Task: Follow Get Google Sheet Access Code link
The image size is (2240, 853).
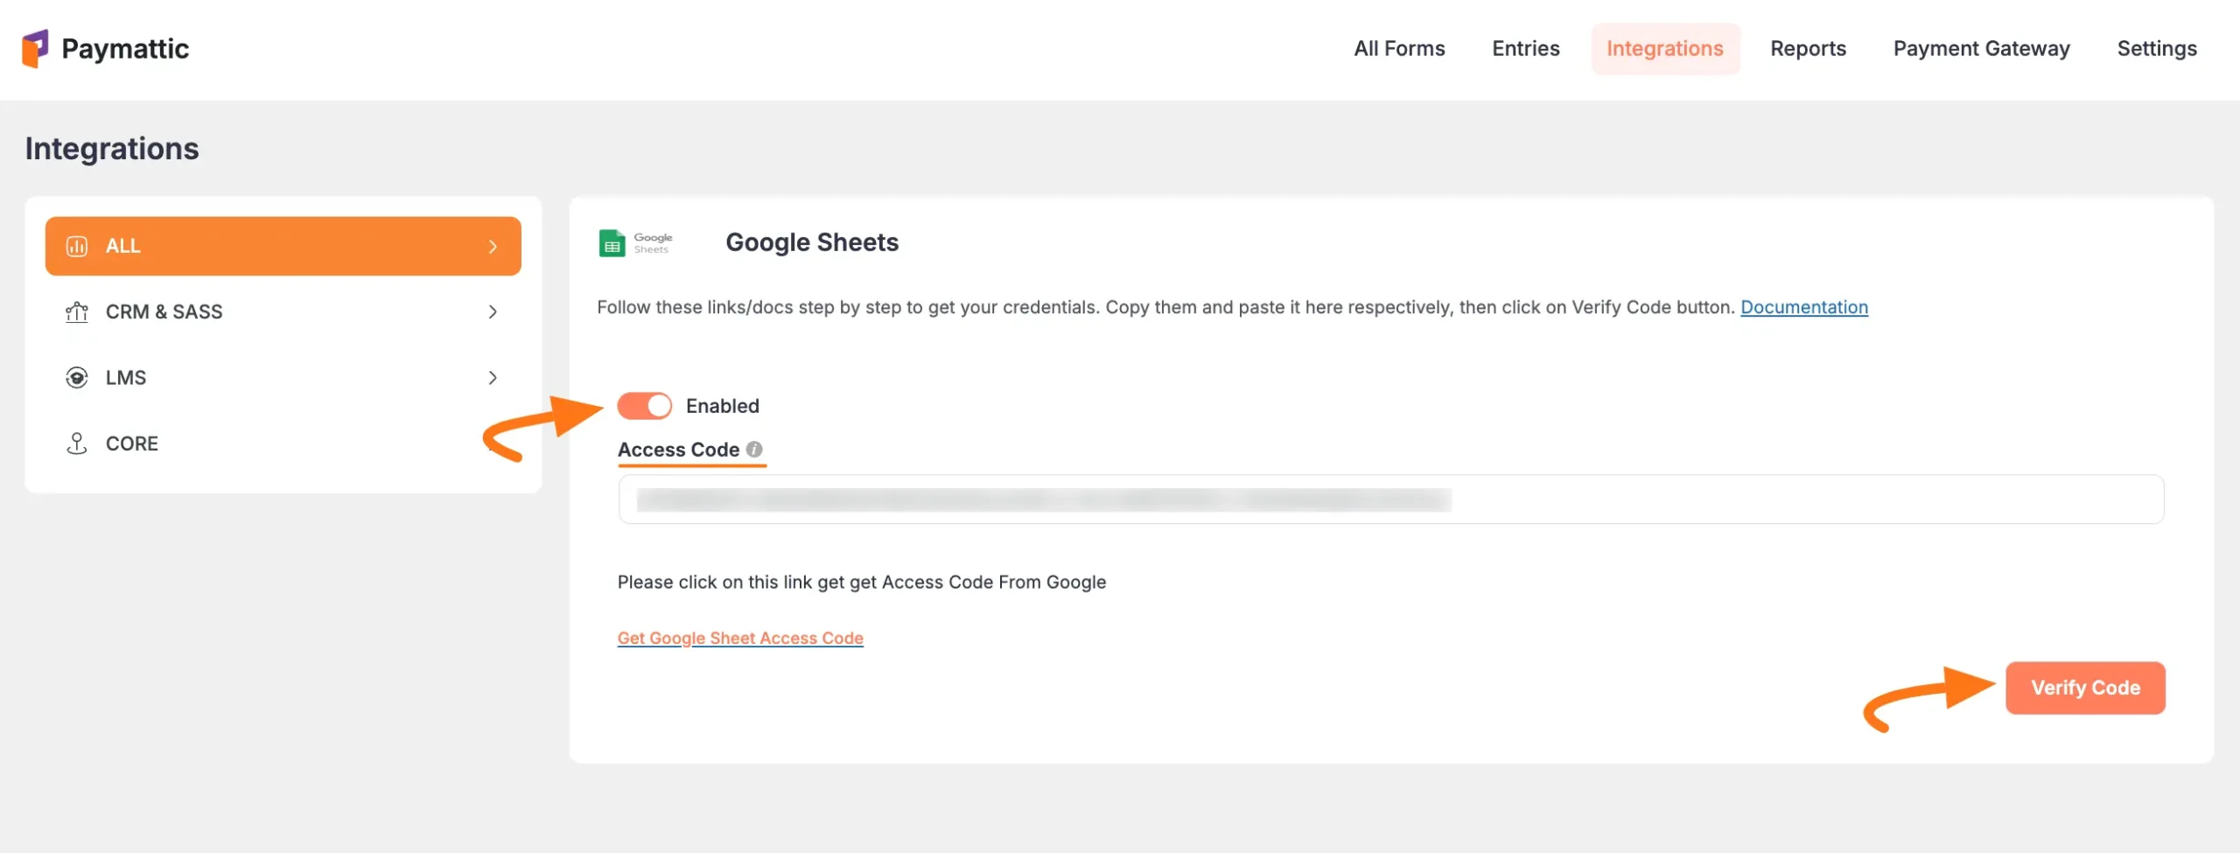Action: tap(740, 638)
